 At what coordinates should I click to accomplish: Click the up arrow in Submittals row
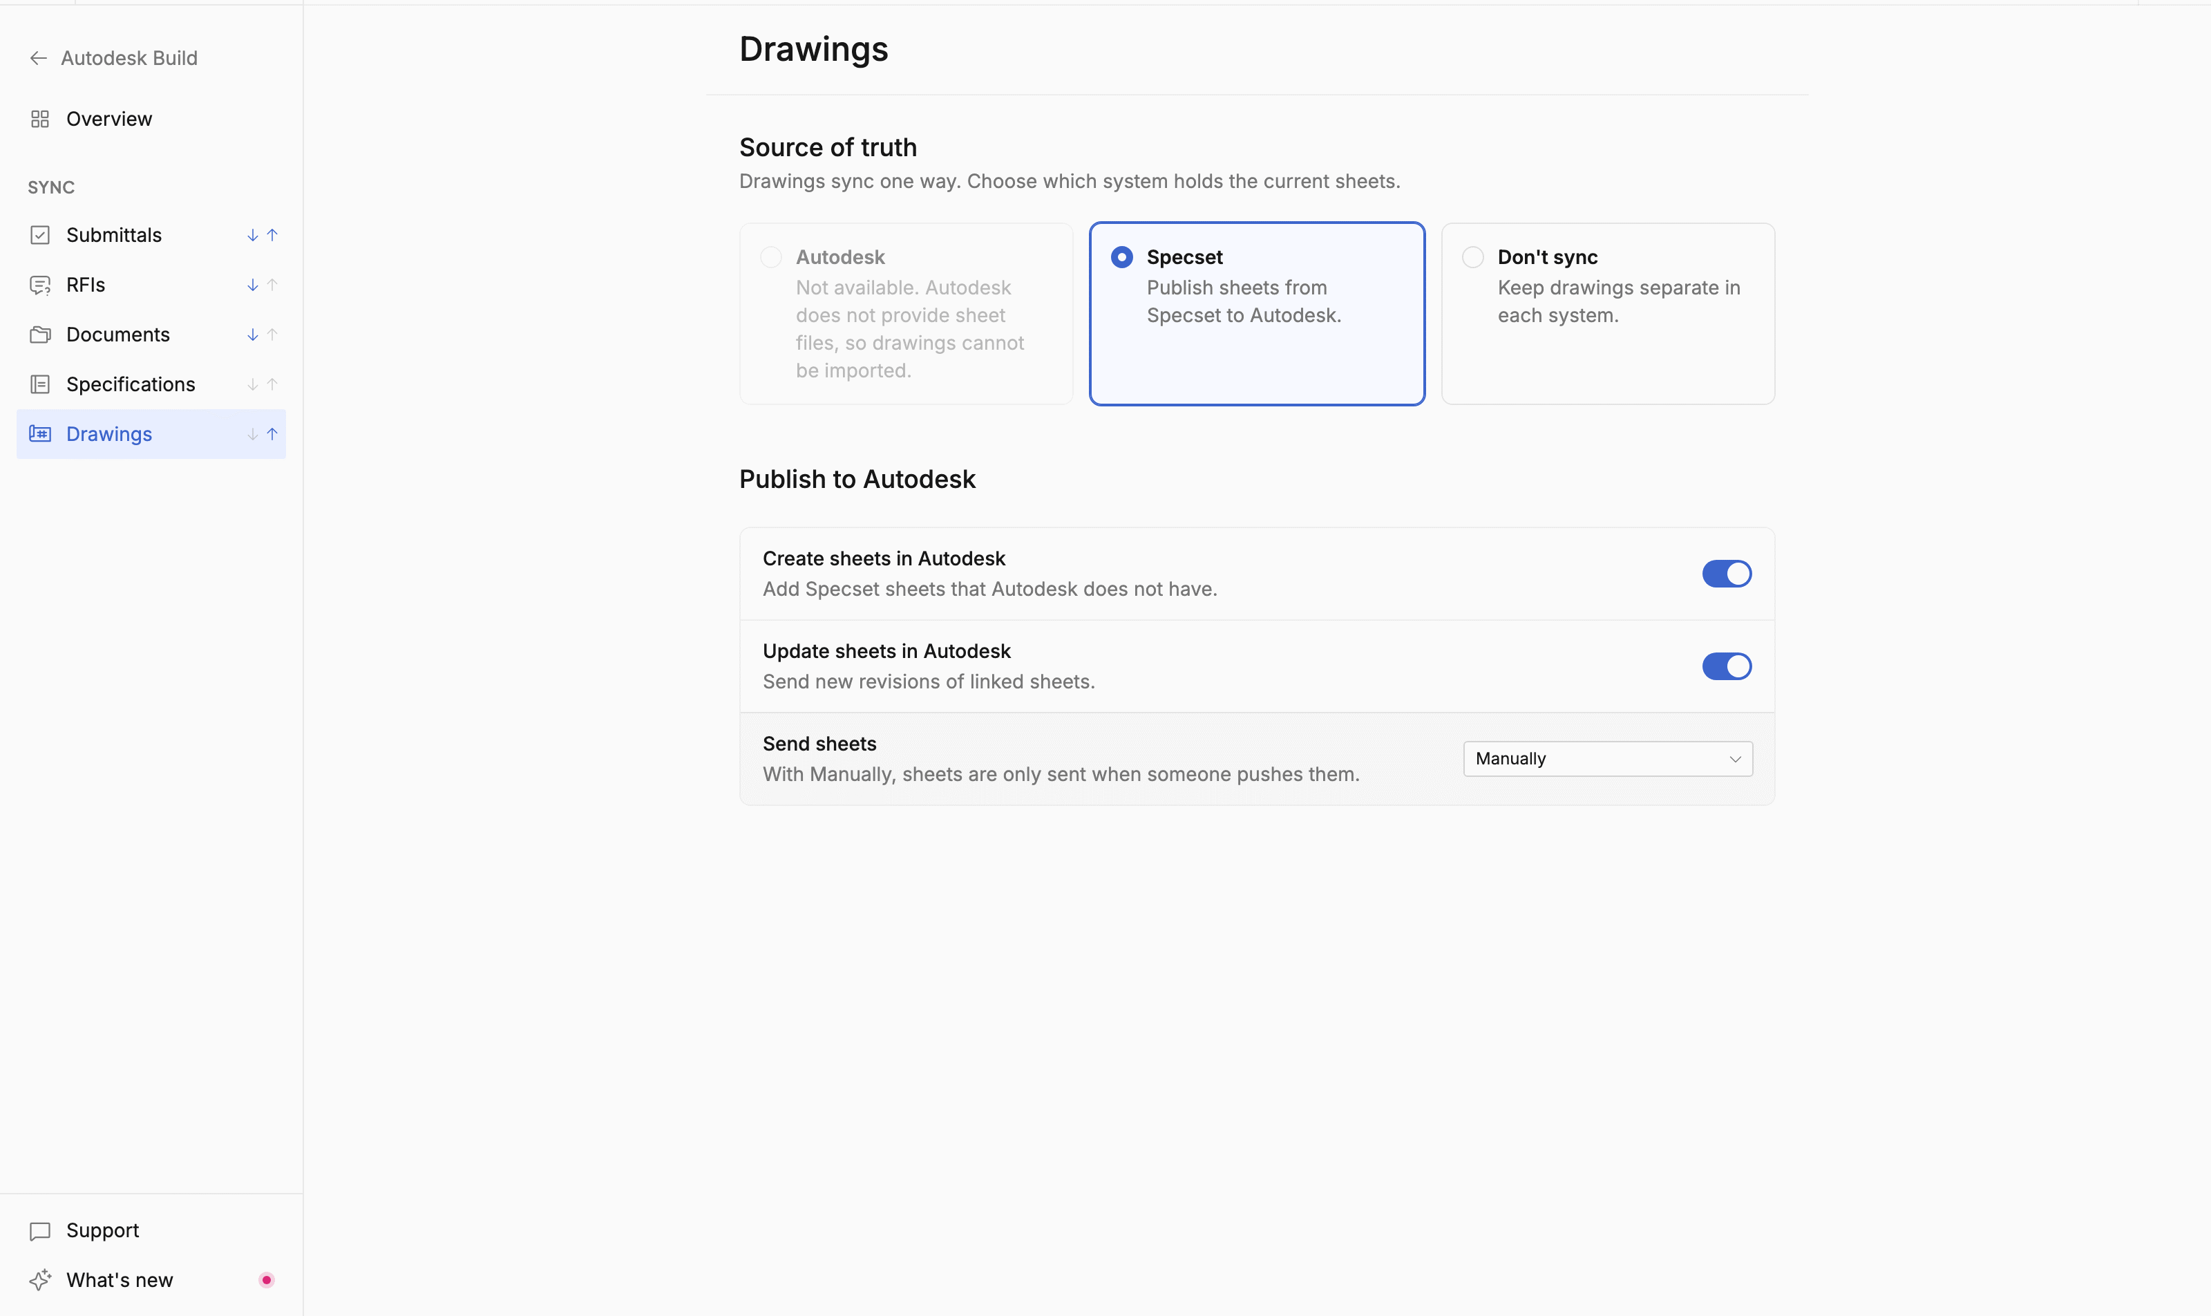pyautogui.click(x=272, y=235)
